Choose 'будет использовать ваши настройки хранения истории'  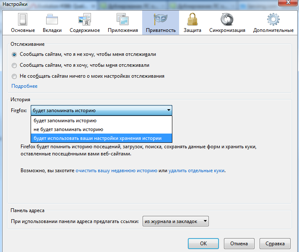point(101,138)
